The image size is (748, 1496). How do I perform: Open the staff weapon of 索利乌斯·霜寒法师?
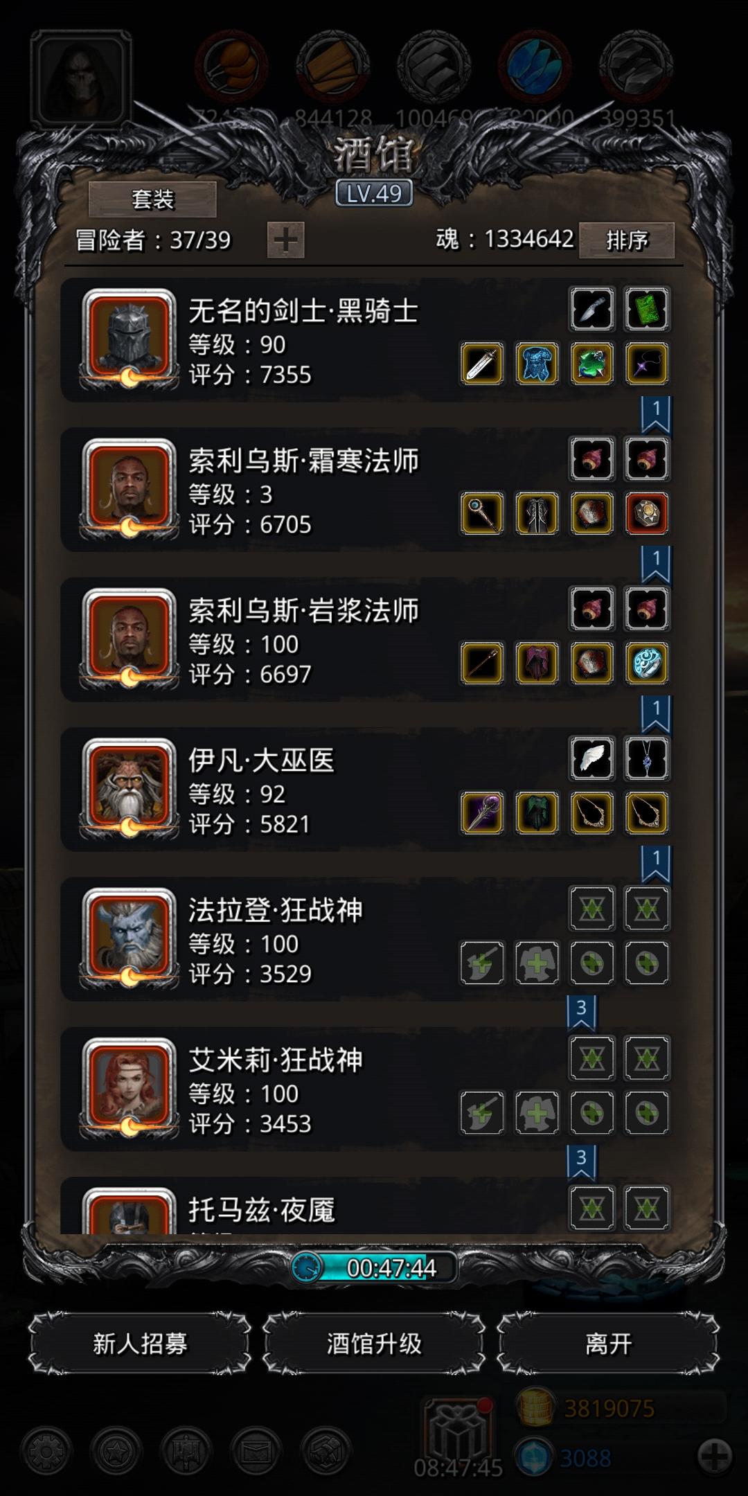click(x=482, y=514)
